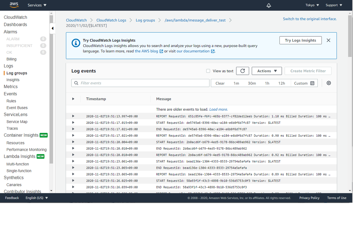This screenshot has height=232, width=353.
Task: Refresh the log events list
Action: (243, 71)
